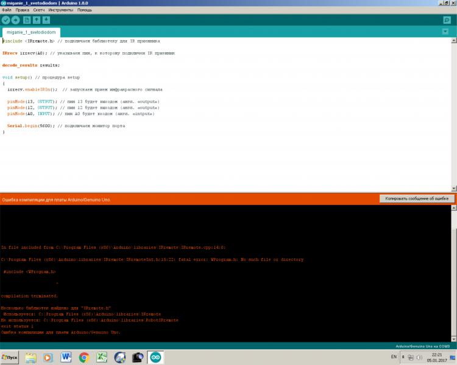Save the sketch with the Save icon

pos(46,20)
